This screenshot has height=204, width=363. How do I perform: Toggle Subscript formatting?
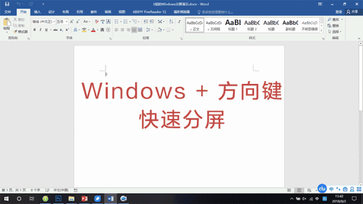click(x=61, y=30)
